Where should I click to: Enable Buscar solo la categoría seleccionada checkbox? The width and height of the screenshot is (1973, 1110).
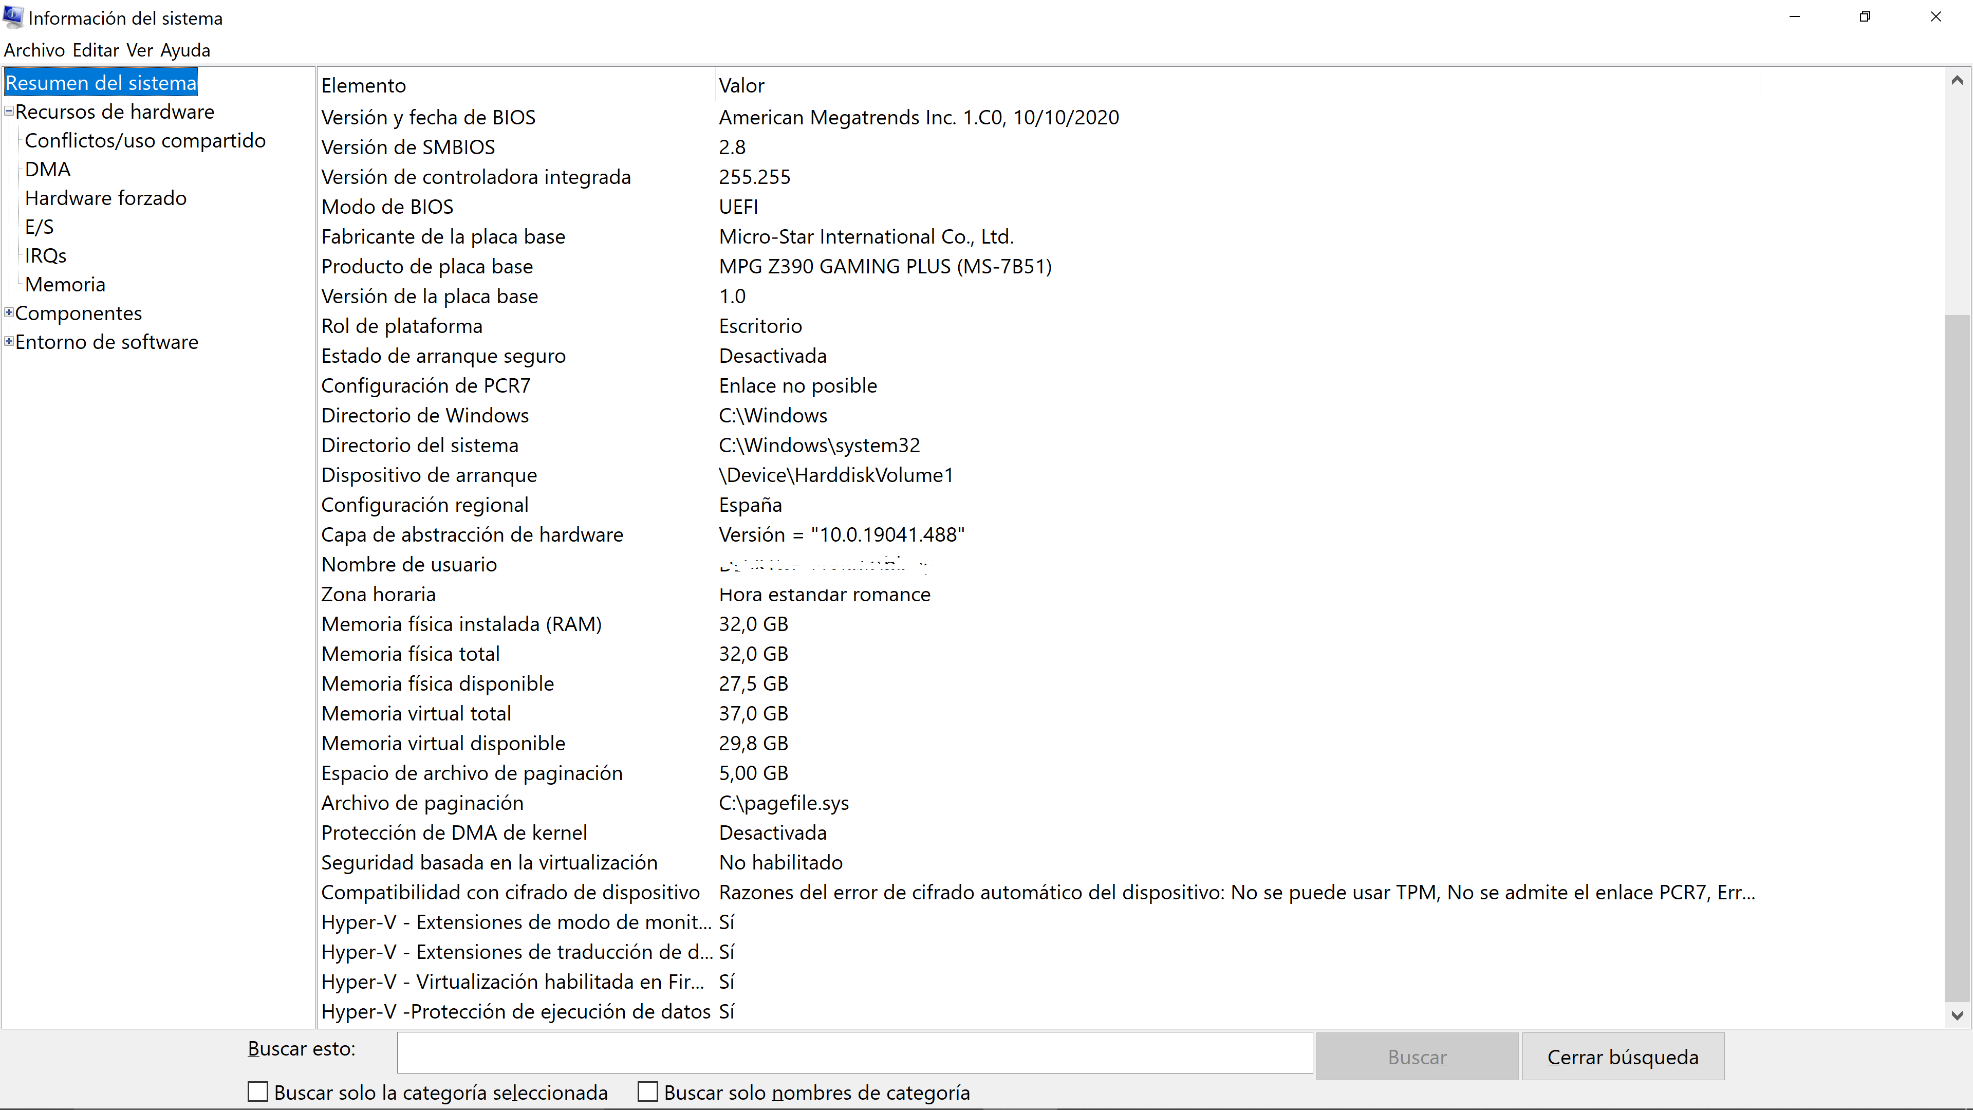tap(258, 1091)
